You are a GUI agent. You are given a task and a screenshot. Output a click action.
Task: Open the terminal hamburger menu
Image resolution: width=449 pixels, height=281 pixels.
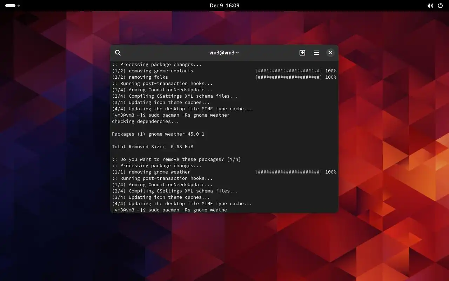coord(316,53)
